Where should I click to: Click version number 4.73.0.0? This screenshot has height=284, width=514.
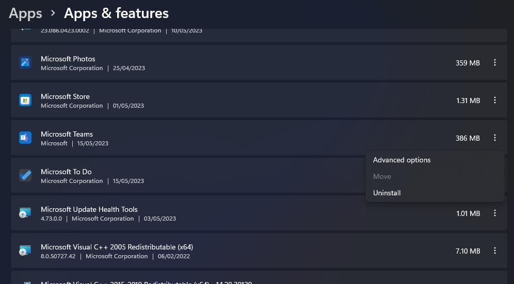(52, 219)
